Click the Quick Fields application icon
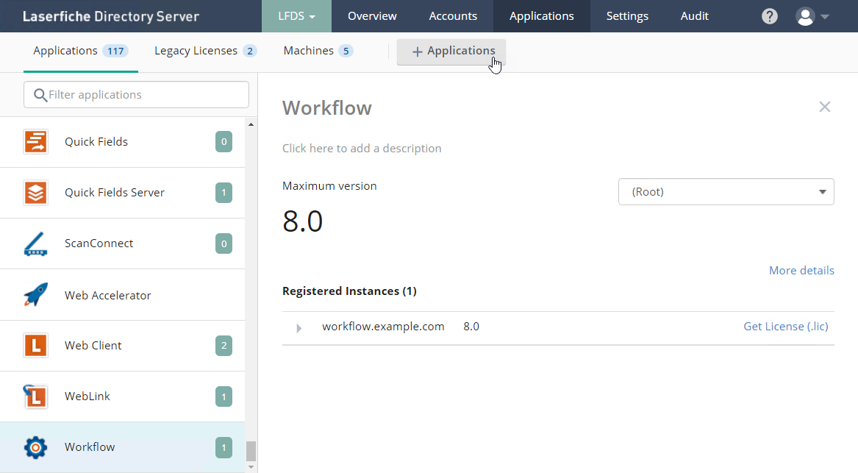The width and height of the screenshot is (858, 473). click(35, 142)
